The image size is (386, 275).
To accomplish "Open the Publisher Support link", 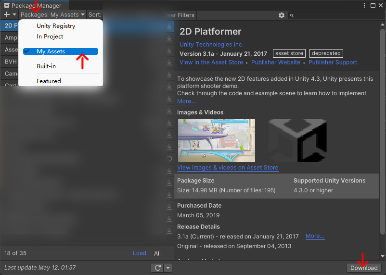I will coord(333,62).
